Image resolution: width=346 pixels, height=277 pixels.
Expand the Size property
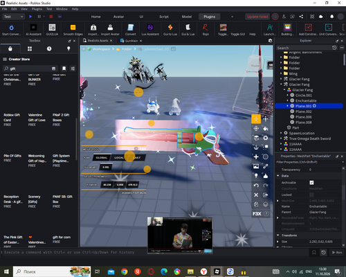(278, 242)
